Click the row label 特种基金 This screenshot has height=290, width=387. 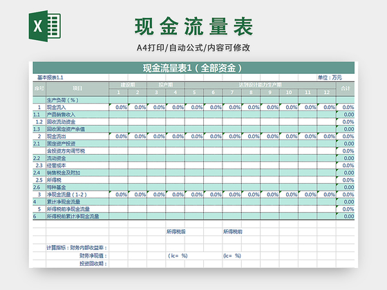pos(56,187)
